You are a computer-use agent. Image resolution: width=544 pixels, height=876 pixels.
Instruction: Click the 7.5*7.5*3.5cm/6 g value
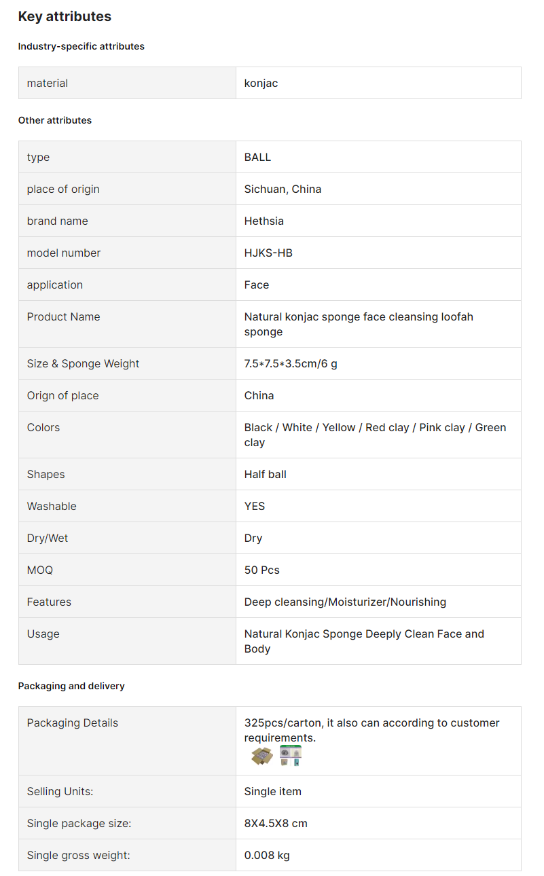pyautogui.click(x=291, y=363)
